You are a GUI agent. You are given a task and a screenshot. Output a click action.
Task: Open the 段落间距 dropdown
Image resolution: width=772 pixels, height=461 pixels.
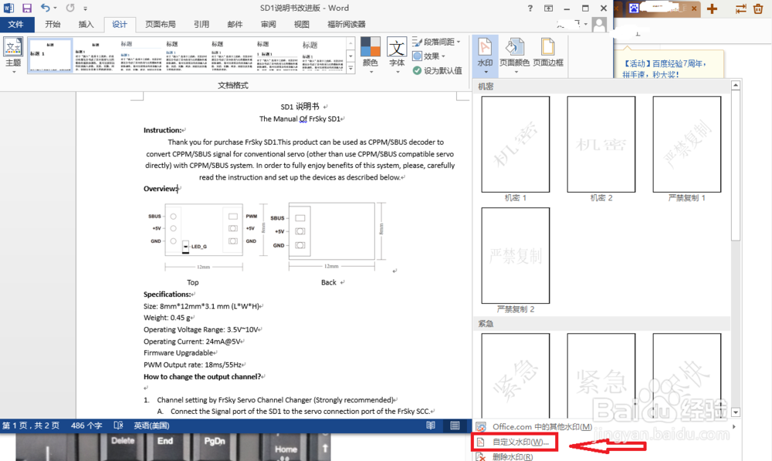click(437, 42)
